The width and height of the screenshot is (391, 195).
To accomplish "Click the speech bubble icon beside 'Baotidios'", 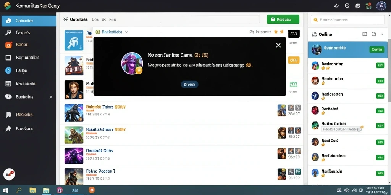I will pos(8,97).
